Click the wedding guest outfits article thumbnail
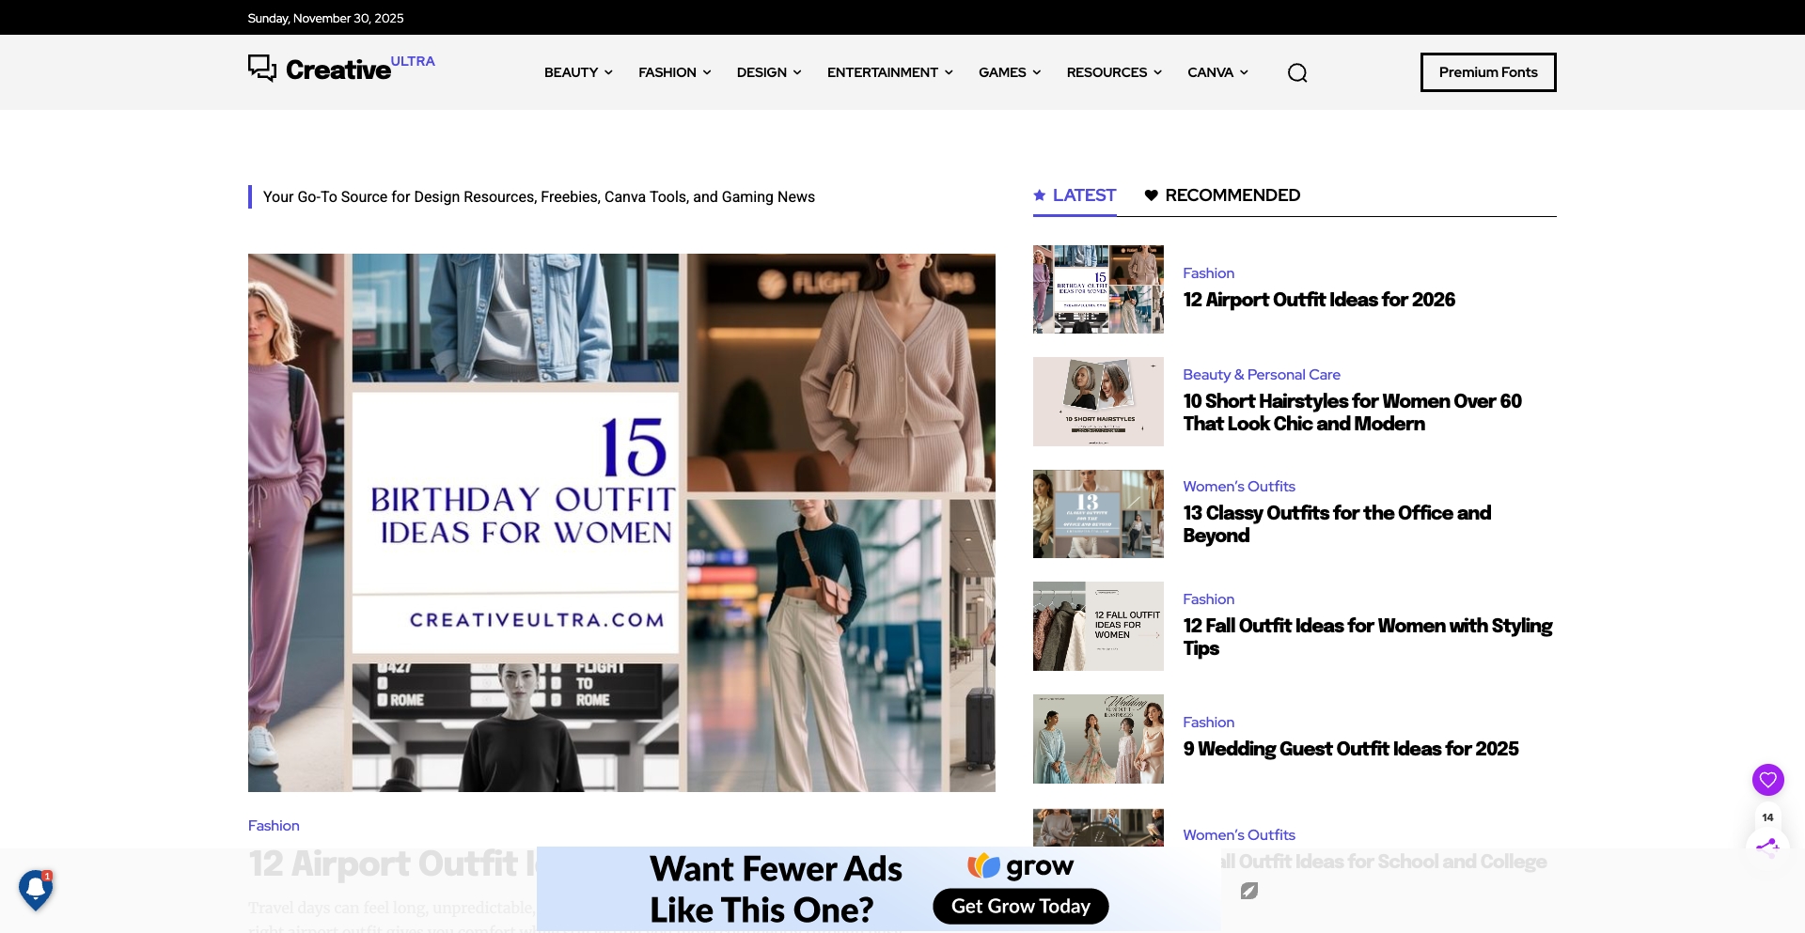 1097,739
